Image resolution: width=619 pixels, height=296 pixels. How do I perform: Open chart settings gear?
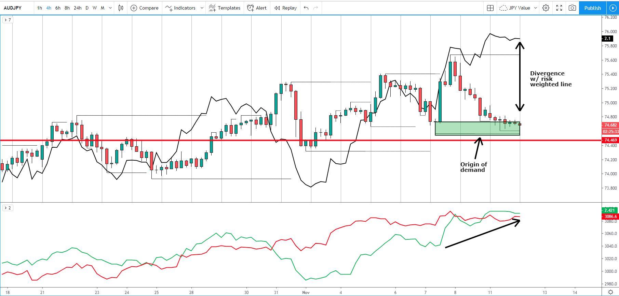tap(546, 8)
